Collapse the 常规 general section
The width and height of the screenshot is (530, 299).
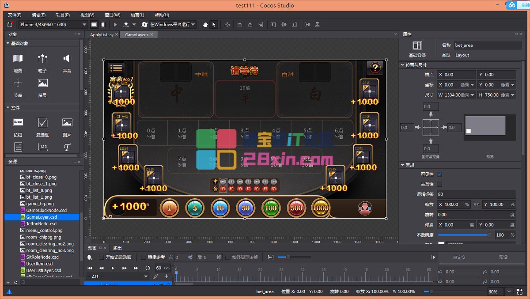(x=402, y=165)
